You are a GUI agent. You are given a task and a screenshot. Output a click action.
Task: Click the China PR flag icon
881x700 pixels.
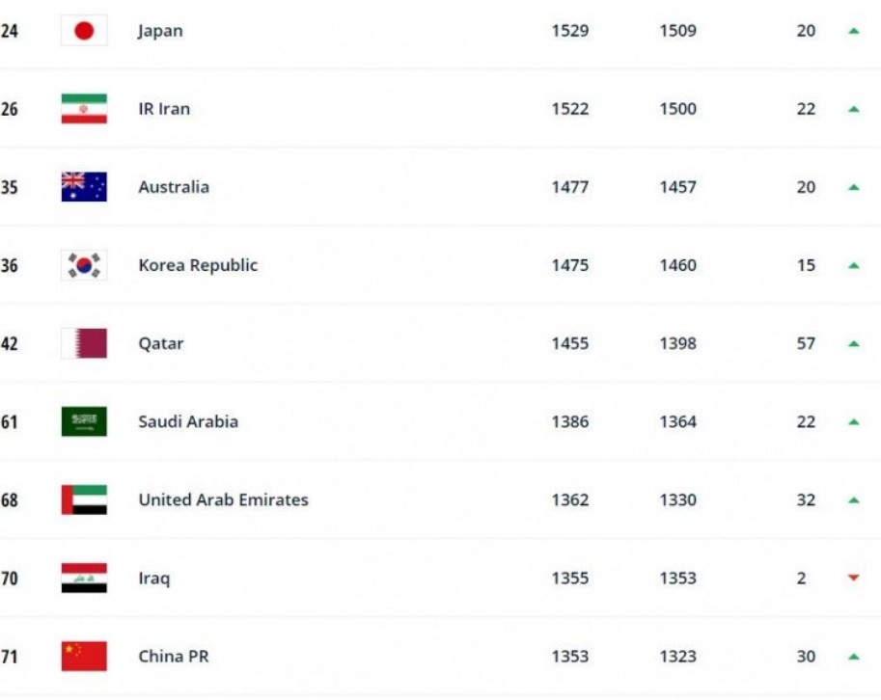pos(84,657)
